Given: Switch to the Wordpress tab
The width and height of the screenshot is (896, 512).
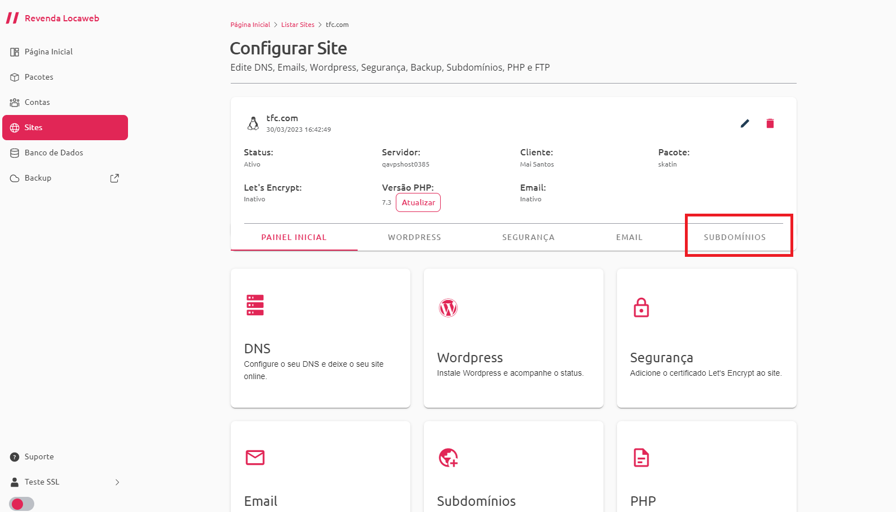Looking at the screenshot, I should pyautogui.click(x=414, y=237).
